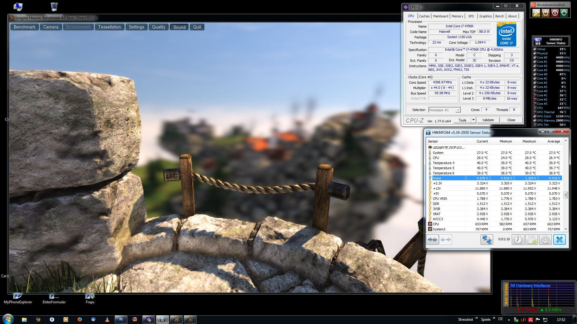
Task: Open the Tools dropdown arrow in CPU-Z
Action: [x=473, y=120]
